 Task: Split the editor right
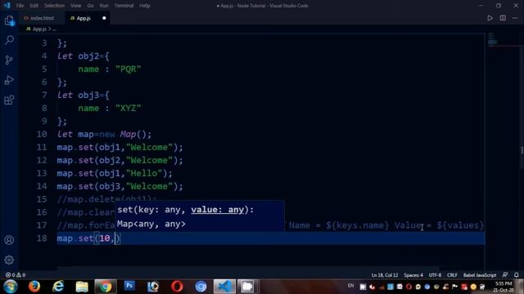(x=503, y=18)
